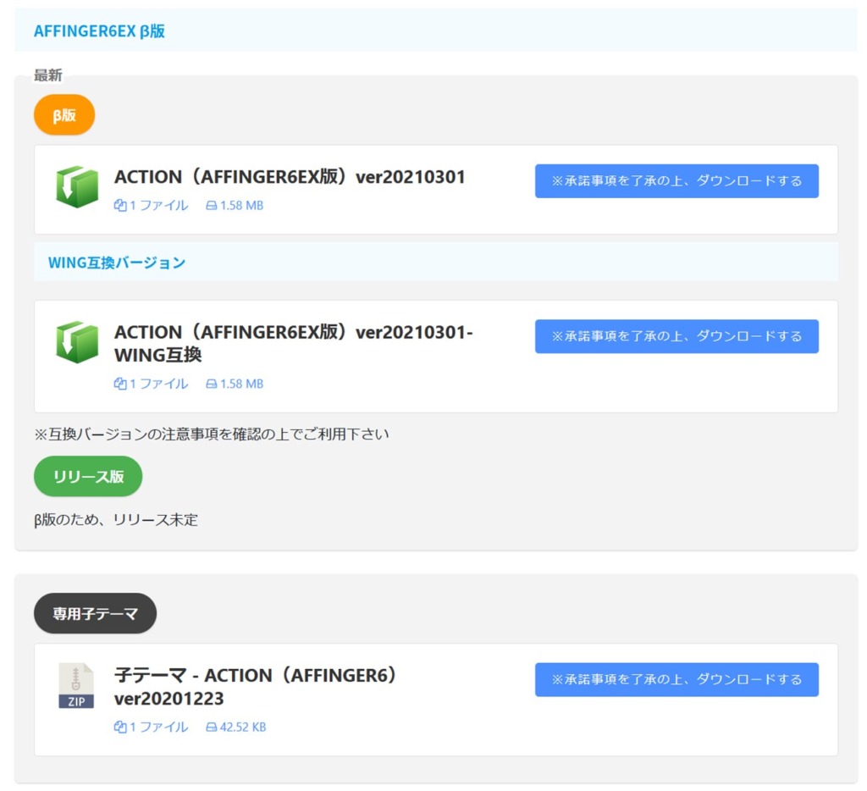Click the dark 専用子テーマ badge
The image size is (867, 791).
(95, 613)
